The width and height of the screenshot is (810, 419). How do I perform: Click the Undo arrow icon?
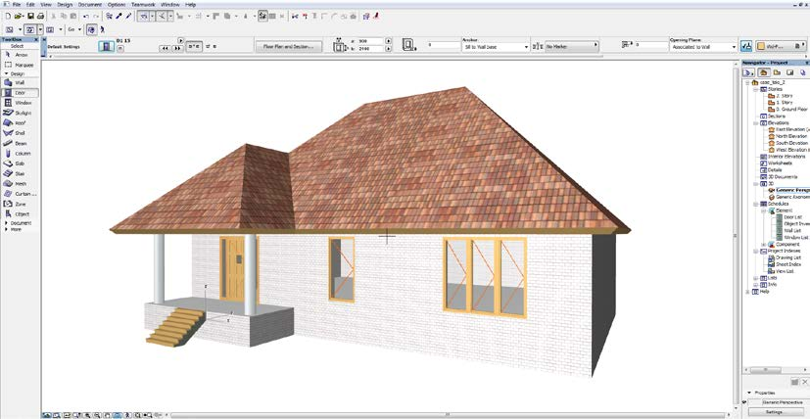[x=86, y=17]
